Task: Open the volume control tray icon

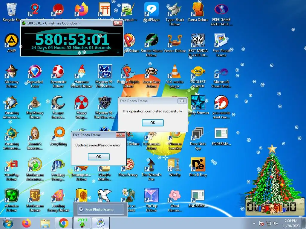Action: pyautogui.click(x=276, y=223)
